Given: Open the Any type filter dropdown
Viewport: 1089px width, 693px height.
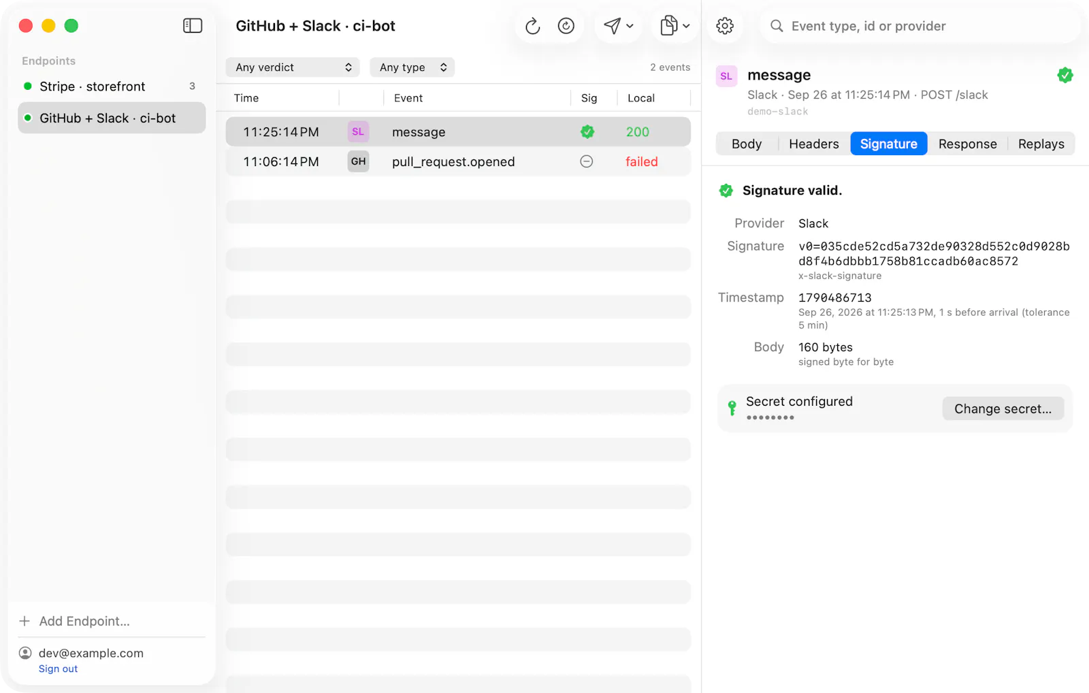Looking at the screenshot, I should [412, 67].
